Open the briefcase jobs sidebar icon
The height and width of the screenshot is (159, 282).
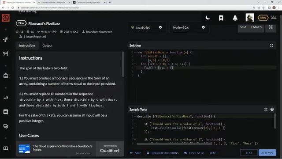tap(6, 76)
